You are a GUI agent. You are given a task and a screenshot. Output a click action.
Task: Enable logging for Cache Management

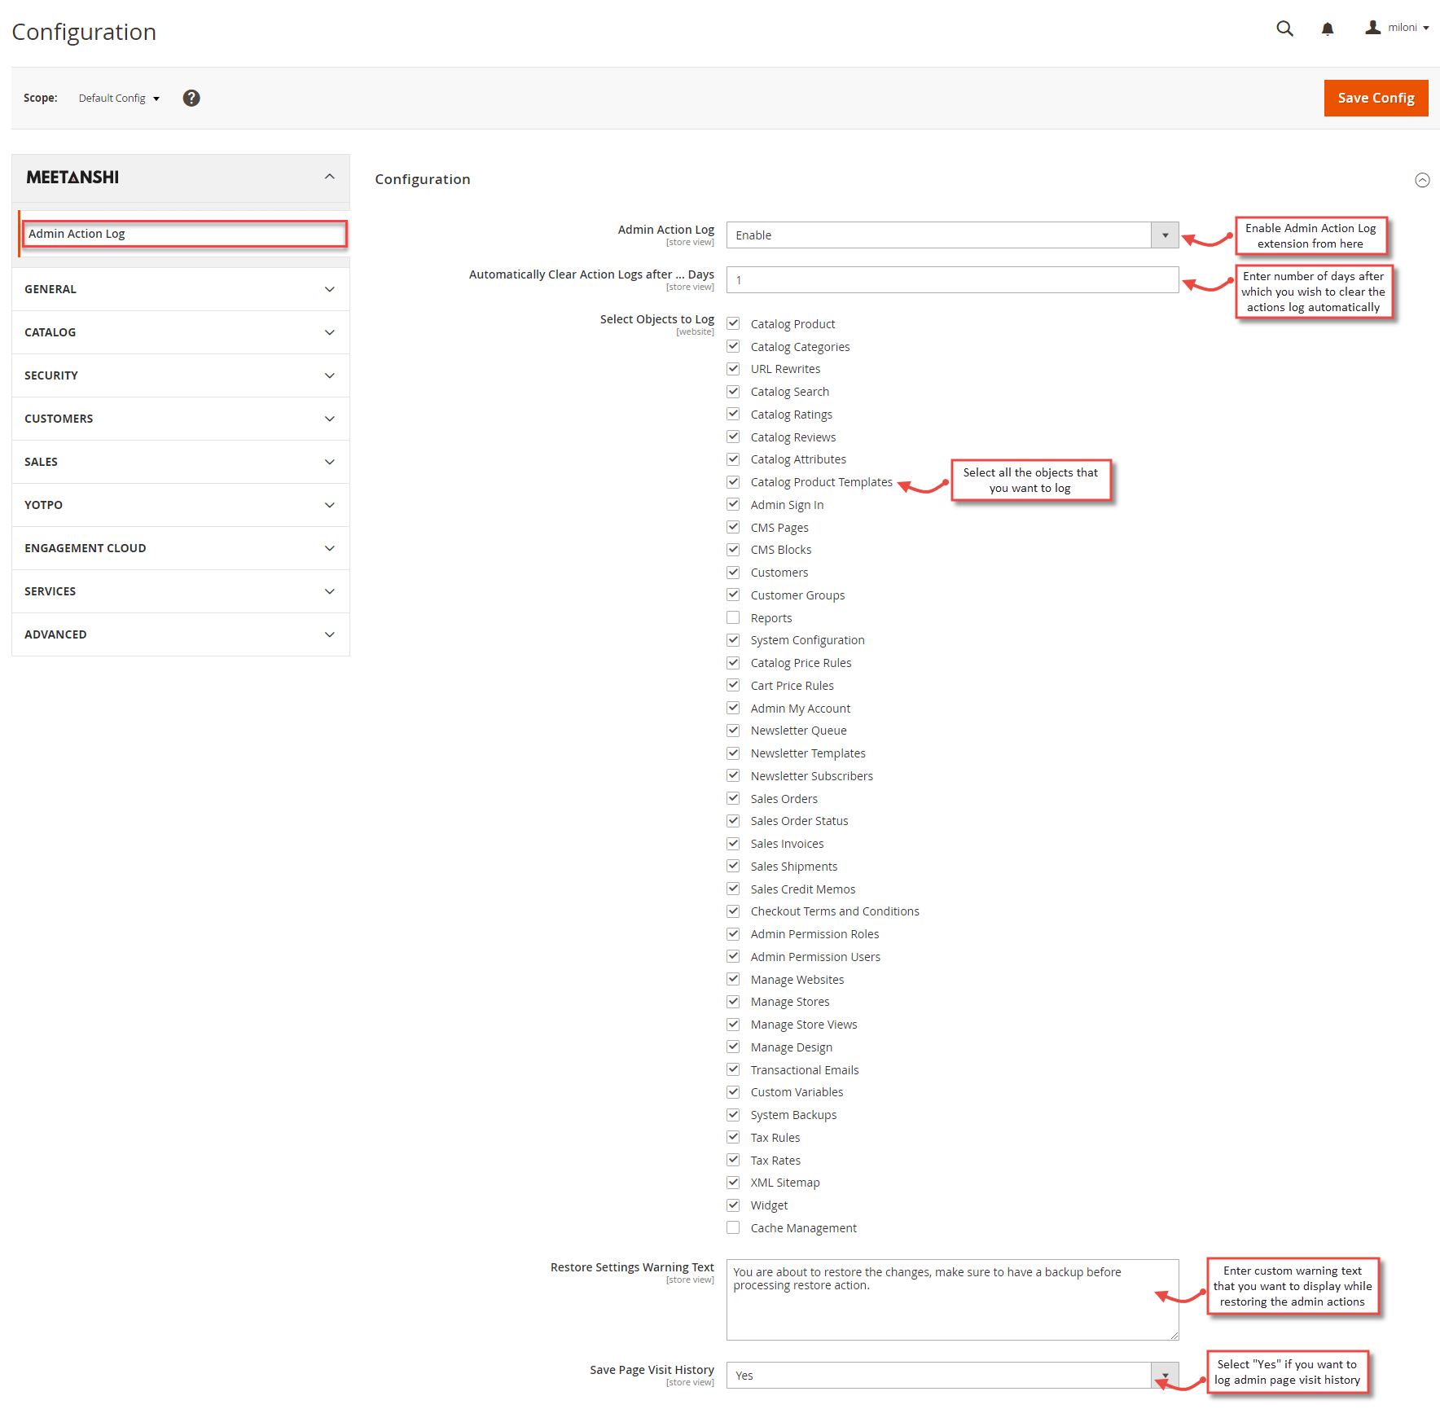tap(733, 1227)
